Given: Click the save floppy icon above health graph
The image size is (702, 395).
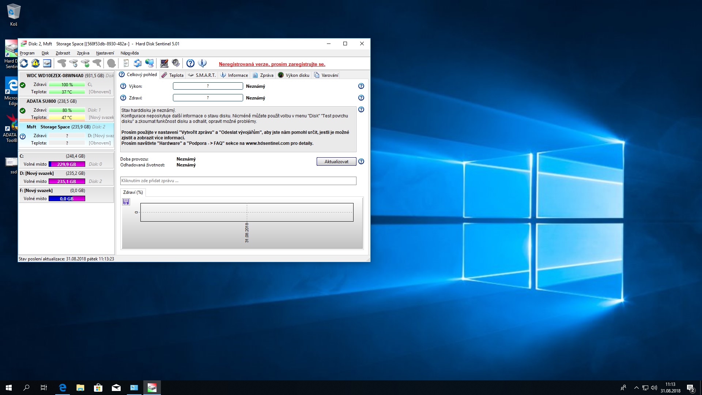Looking at the screenshot, I should [126, 202].
